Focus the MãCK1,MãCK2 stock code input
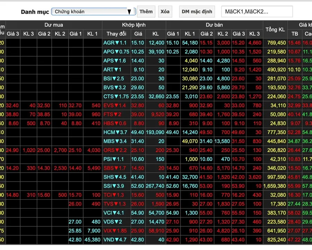Viewport: 312px width, 250px height. 257,11
